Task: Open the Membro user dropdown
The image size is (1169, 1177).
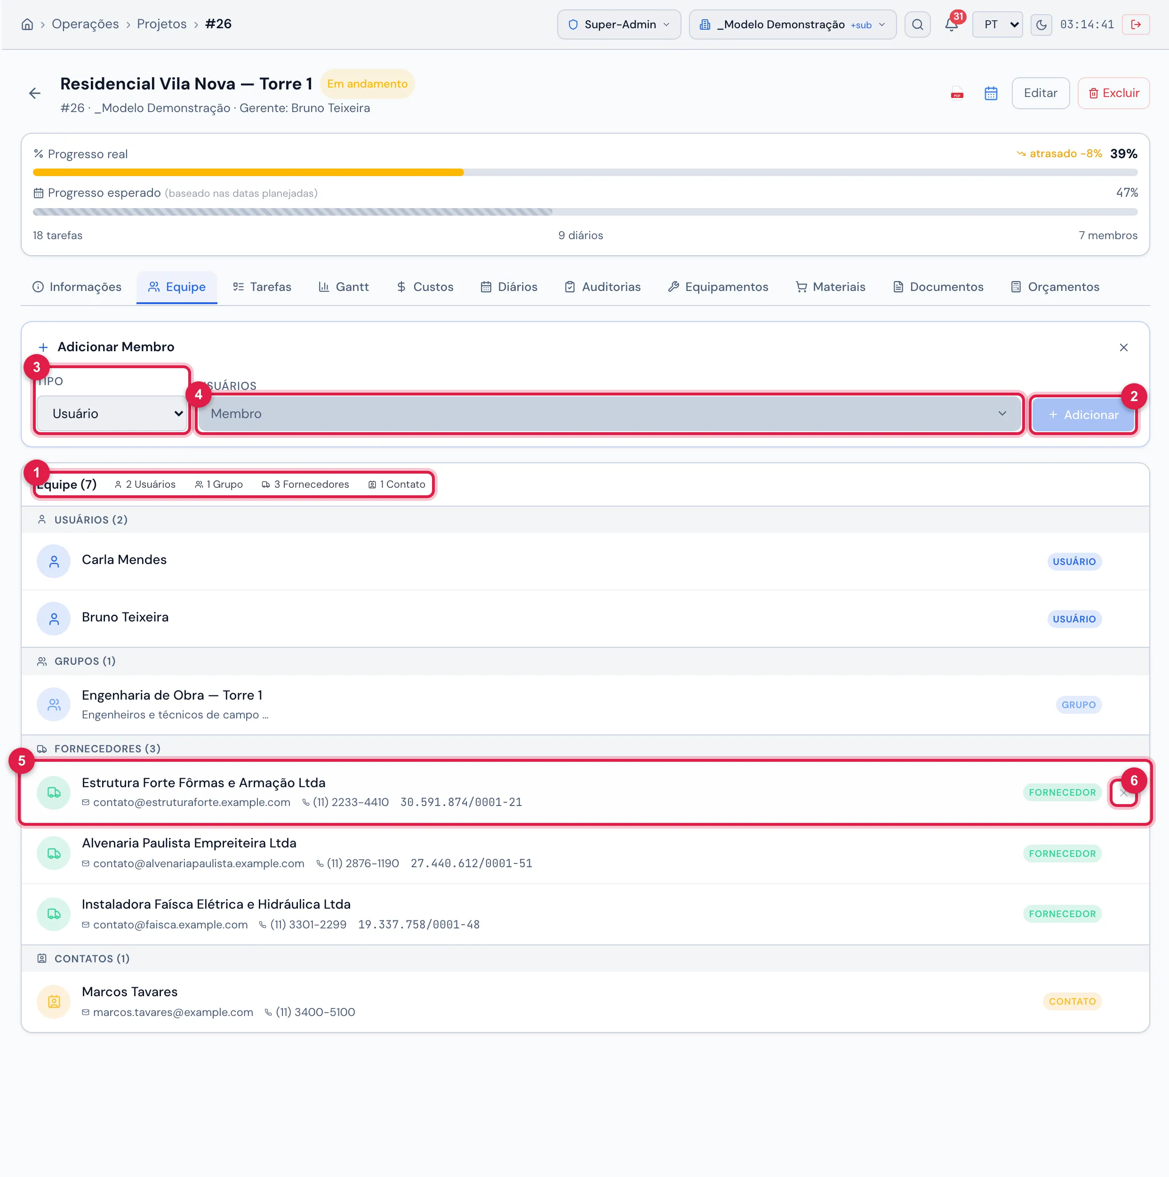Action: click(x=609, y=414)
